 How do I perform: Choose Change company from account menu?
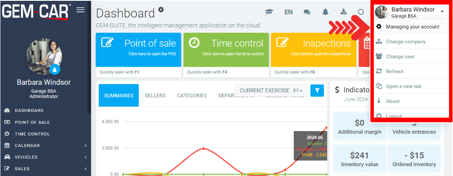[405, 42]
